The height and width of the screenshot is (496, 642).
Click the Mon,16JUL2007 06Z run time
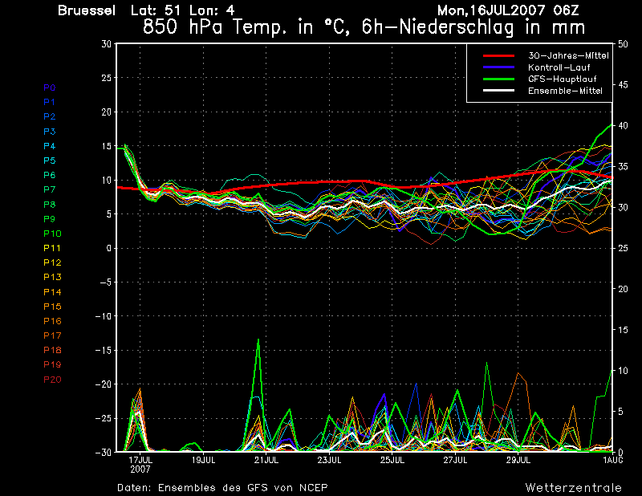point(508,10)
